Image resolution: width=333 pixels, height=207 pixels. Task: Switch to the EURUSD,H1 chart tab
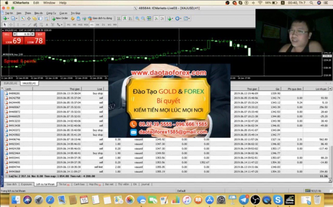tap(10, 83)
